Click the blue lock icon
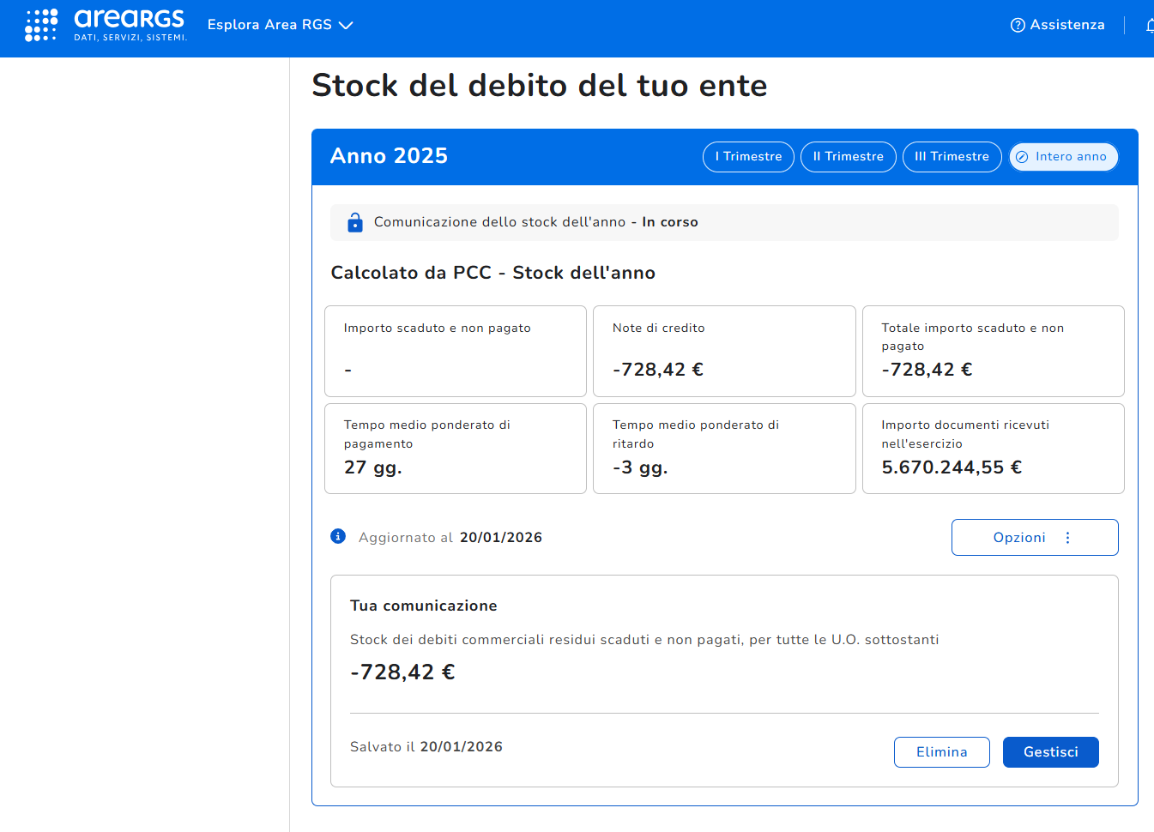The height and width of the screenshot is (832, 1154). (354, 222)
